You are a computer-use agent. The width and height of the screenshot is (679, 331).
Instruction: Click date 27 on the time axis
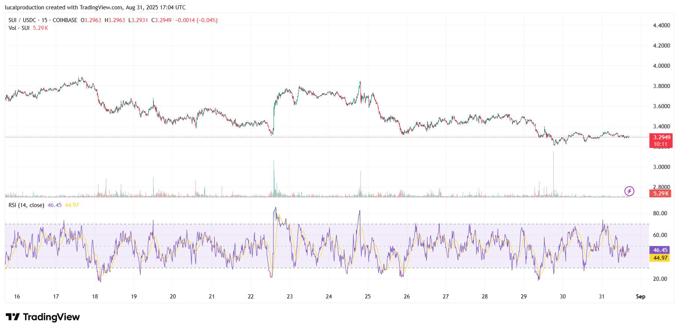[446, 297]
